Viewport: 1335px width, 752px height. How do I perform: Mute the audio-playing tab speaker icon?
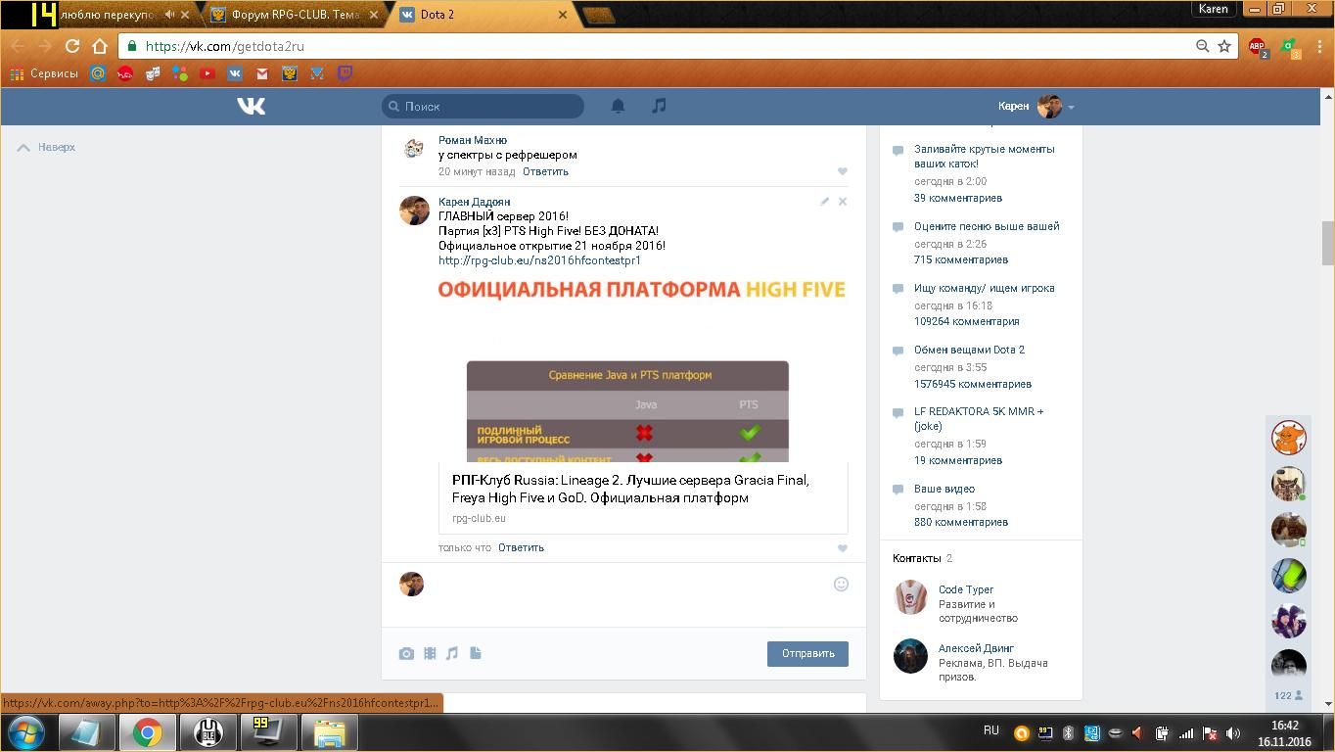tap(170, 15)
